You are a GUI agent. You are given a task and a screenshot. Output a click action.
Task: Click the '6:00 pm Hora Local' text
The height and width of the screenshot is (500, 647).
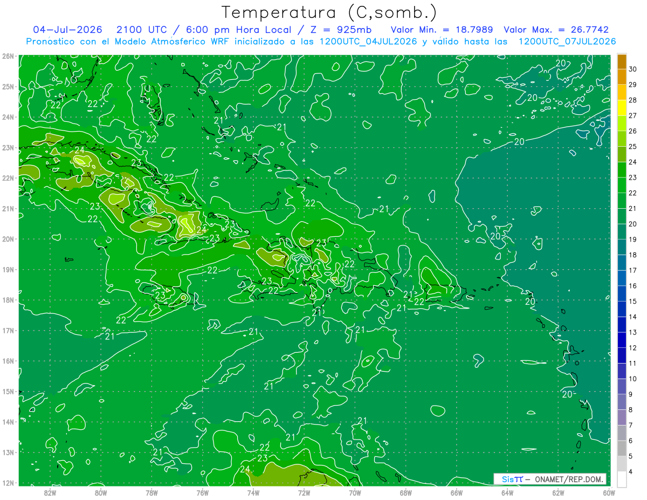point(239,30)
